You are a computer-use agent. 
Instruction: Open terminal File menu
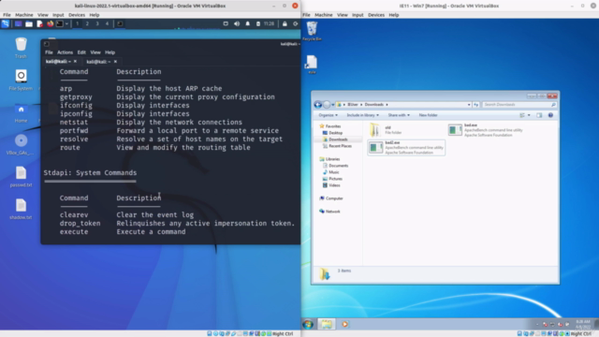pyautogui.click(x=49, y=52)
